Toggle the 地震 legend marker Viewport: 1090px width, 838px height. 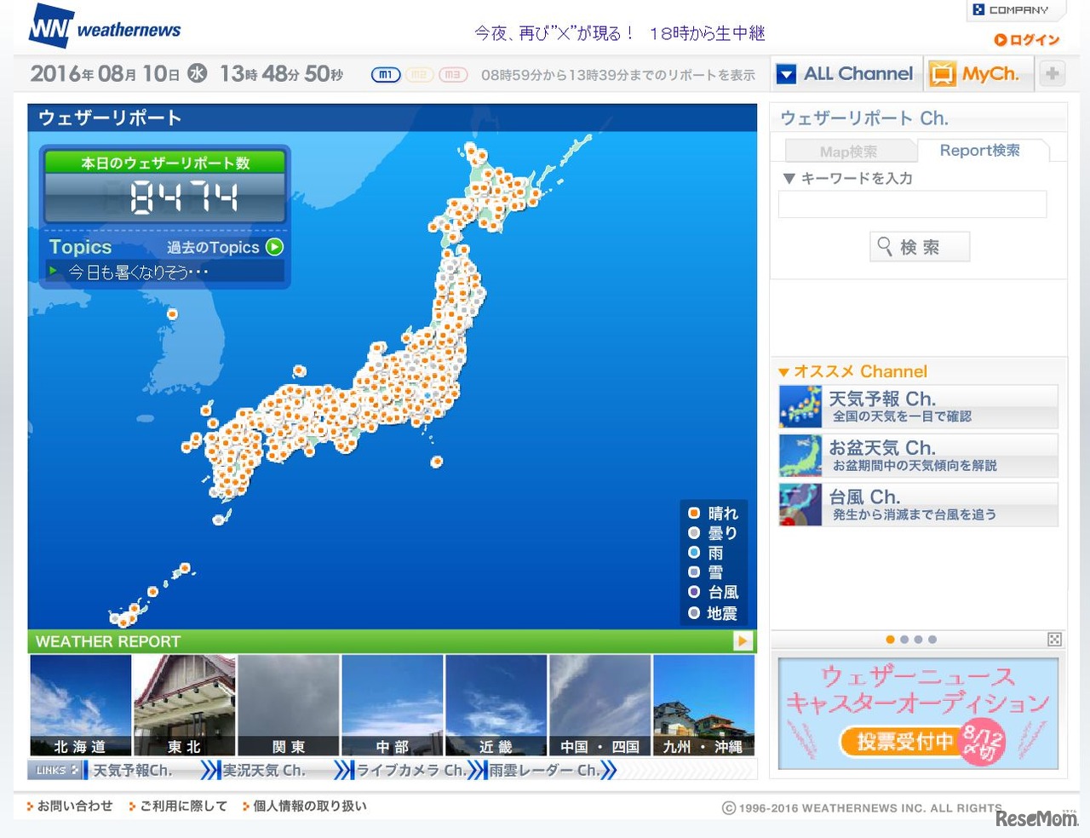694,612
